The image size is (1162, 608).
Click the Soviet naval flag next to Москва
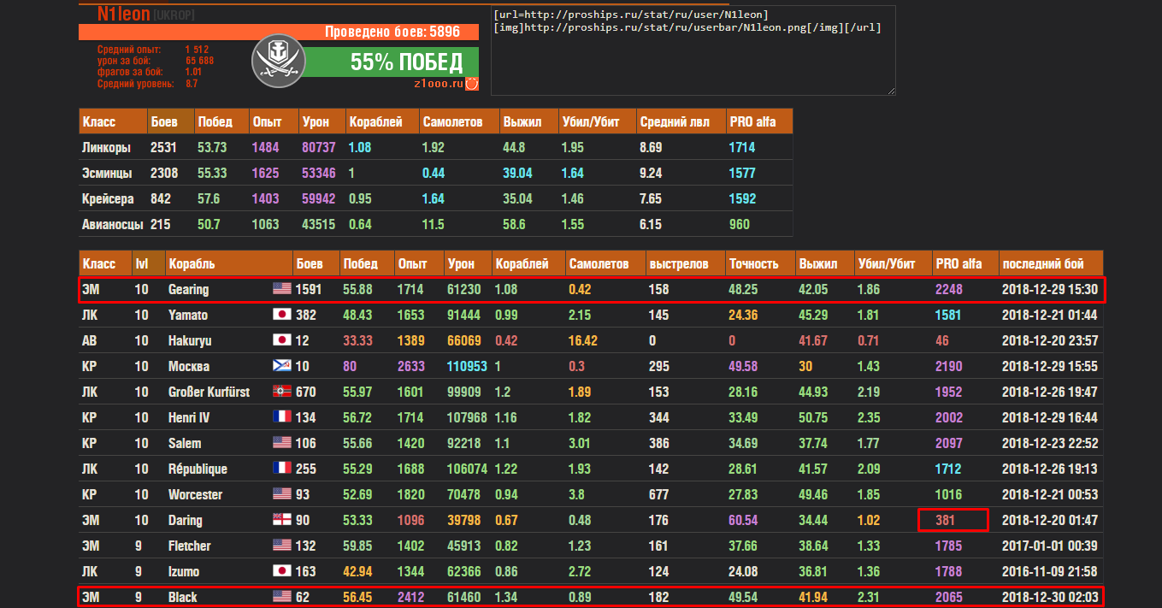pyautogui.click(x=282, y=366)
